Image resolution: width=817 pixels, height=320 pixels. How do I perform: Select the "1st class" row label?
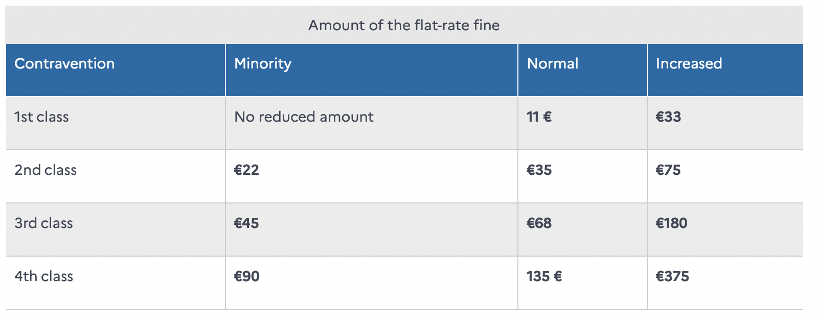[41, 117]
